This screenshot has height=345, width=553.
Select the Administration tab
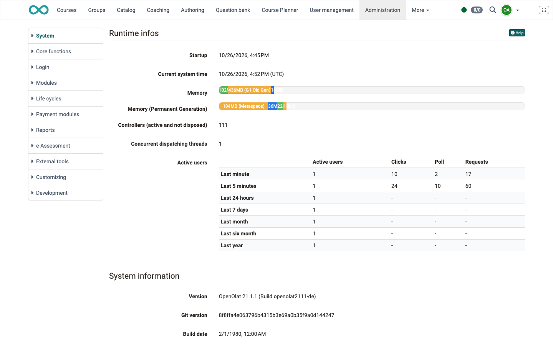point(382,10)
